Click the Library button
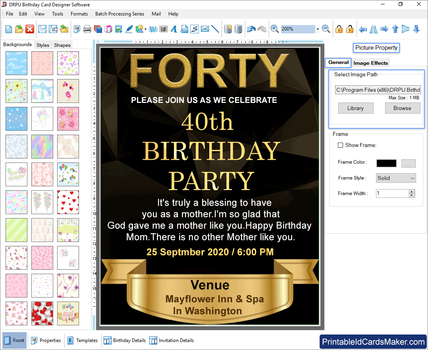Viewport: 428px width, 350px height. (356, 108)
